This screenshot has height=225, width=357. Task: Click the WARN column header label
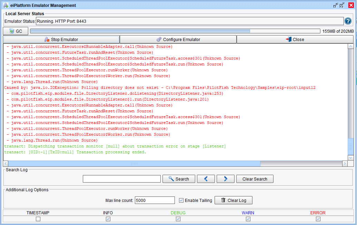(248, 213)
